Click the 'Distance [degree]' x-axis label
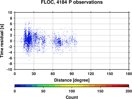This screenshot has height=99, width=132. click(x=72, y=80)
